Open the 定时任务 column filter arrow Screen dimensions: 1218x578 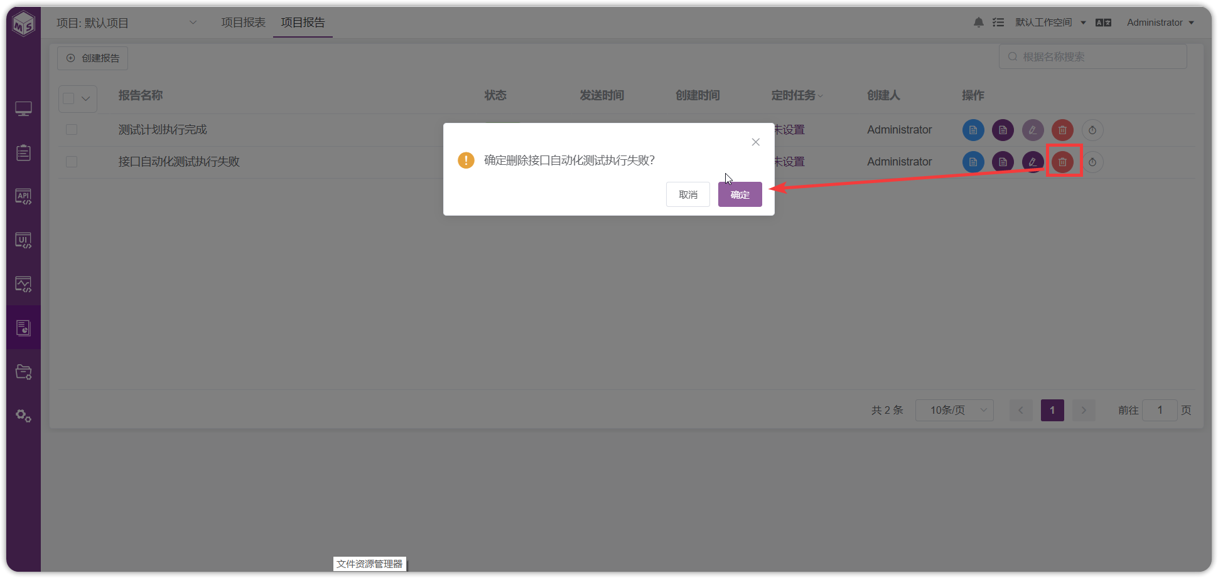821,96
